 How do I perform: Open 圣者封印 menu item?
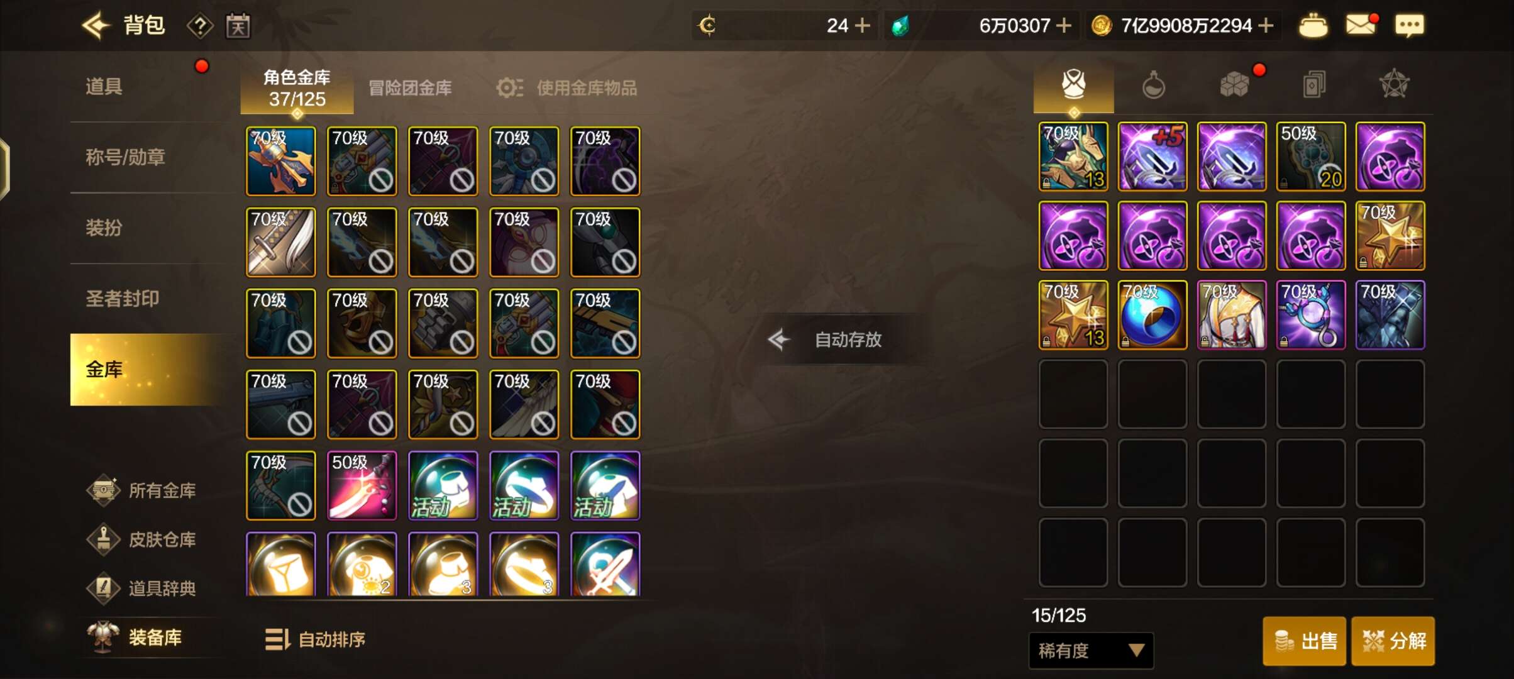click(123, 299)
